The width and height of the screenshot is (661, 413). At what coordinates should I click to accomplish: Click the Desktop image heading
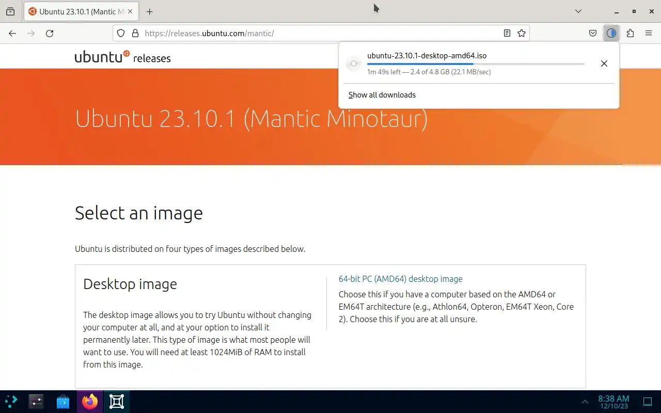(x=130, y=284)
